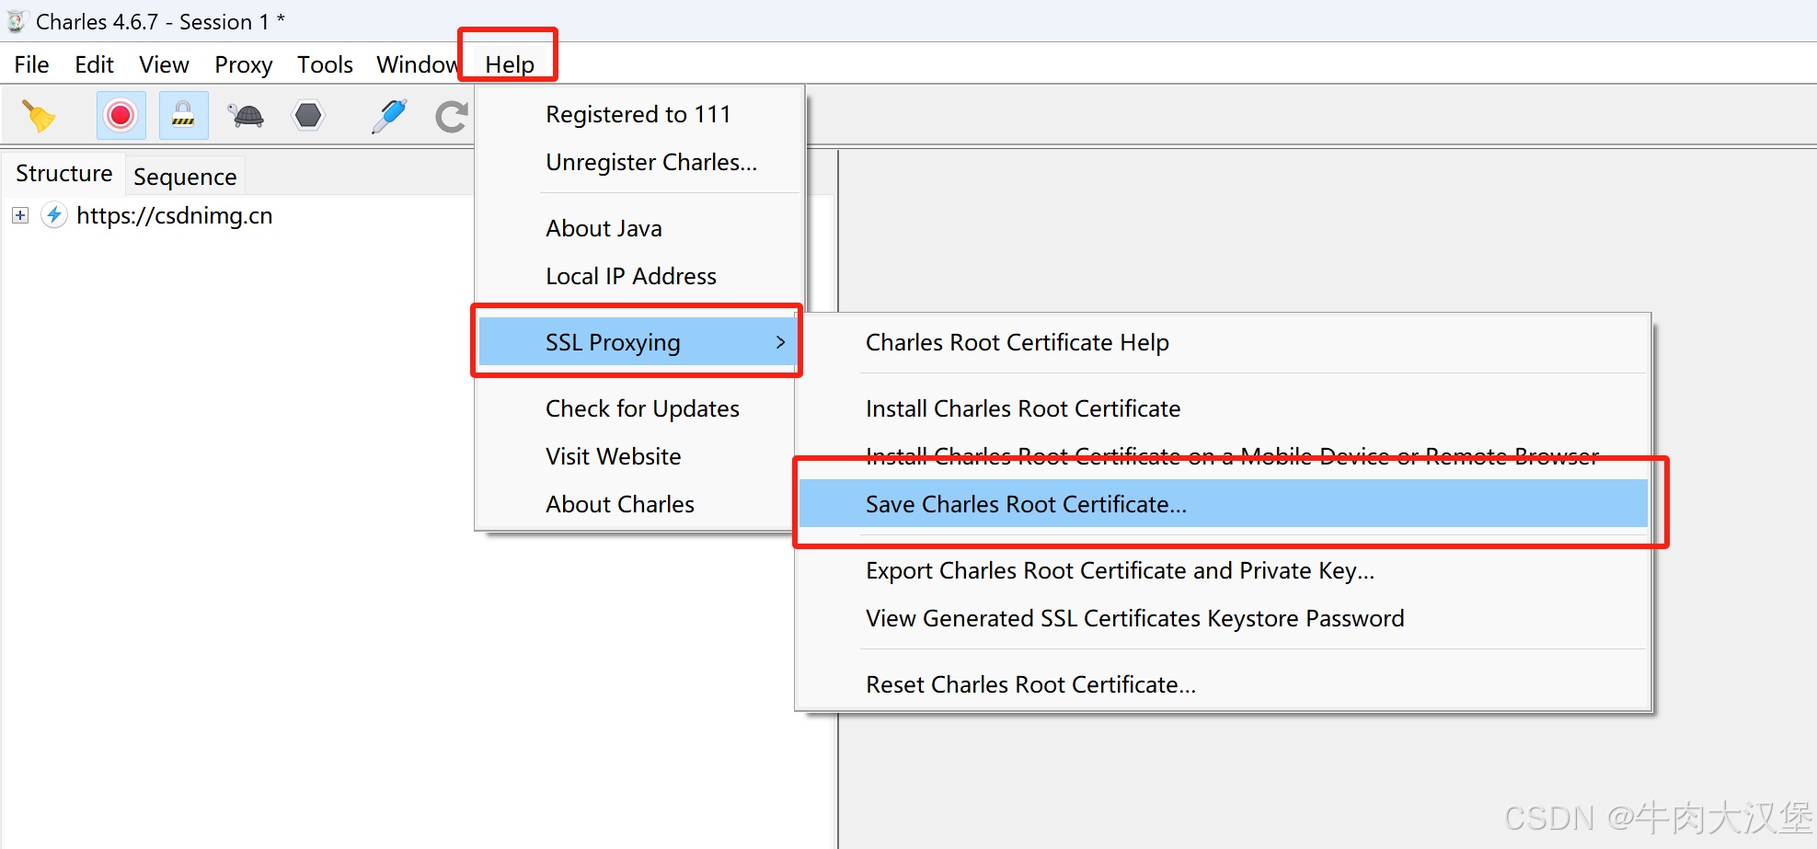Expand SSL Proxying via its arrow
The image size is (1817, 849).
[x=780, y=342]
